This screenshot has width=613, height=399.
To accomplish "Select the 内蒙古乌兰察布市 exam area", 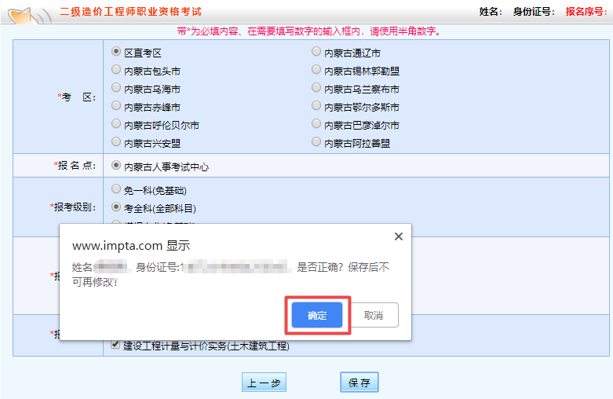I will tap(316, 88).
